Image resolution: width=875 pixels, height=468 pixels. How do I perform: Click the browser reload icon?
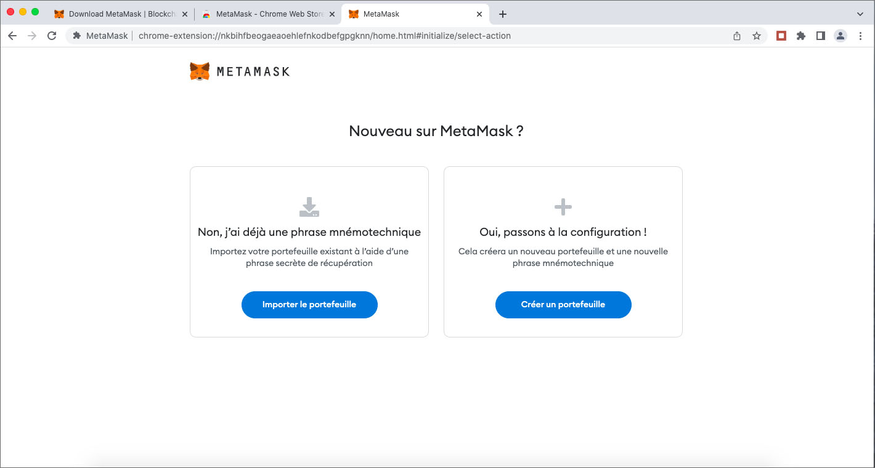pos(52,36)
